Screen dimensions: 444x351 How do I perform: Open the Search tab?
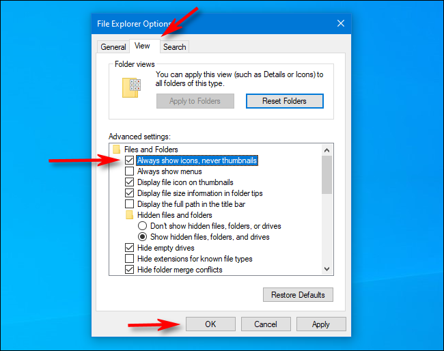coord(174,47)
